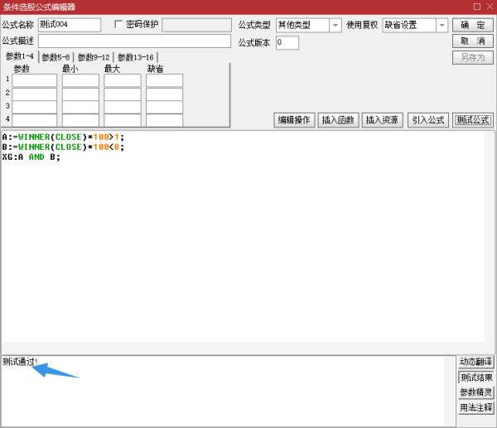Switch to the 参数9-12 tab
This screenshot has height=428, width=497.
(94, 57)
